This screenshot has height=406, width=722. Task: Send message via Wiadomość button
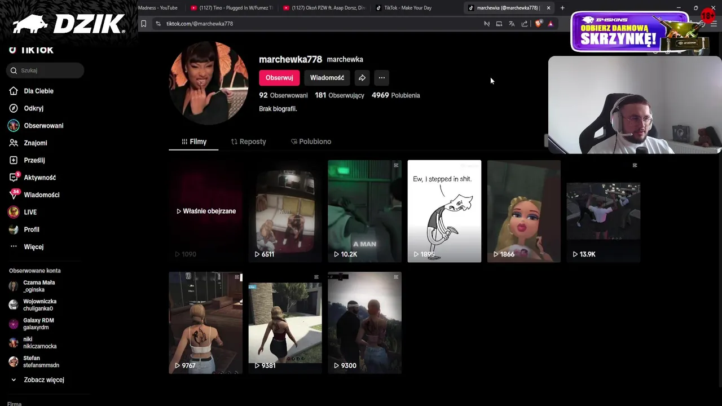tap(327, 78)
